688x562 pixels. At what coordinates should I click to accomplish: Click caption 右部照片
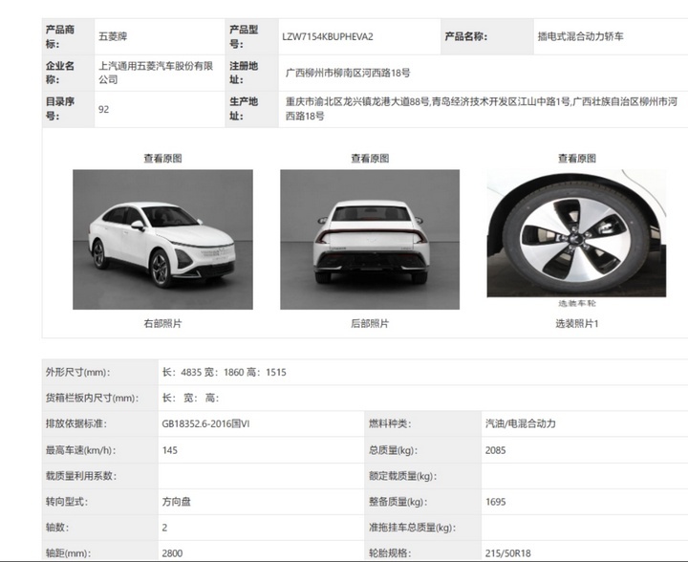click(162, 323)
